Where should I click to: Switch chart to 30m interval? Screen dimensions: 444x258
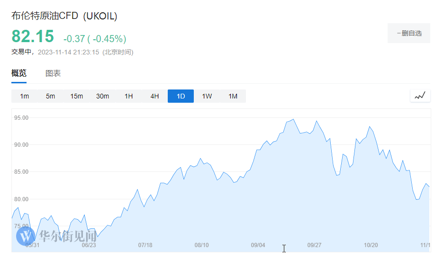coord(102,96)
